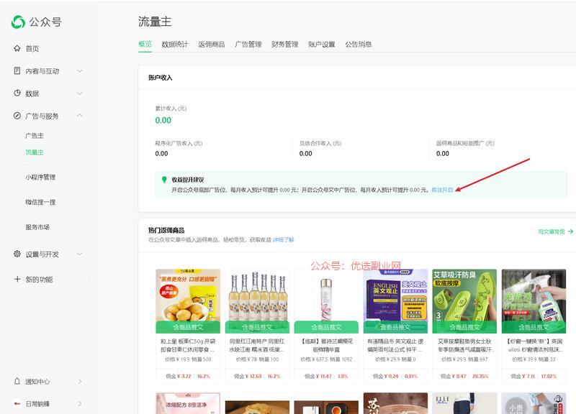Select 流量主 in the sidebar
The height and width of the screenshot is (414, 576).
coord(35,152)
